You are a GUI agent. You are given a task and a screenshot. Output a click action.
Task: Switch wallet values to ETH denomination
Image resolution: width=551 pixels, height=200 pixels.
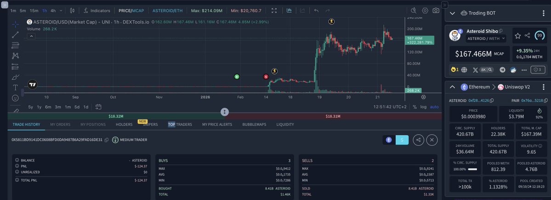point(389,140)
